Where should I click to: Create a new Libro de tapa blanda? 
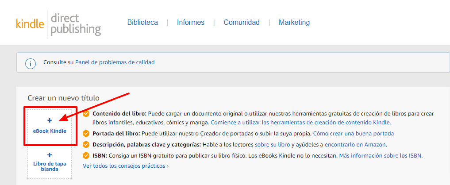pyautogui.click(x=50, y=162)
